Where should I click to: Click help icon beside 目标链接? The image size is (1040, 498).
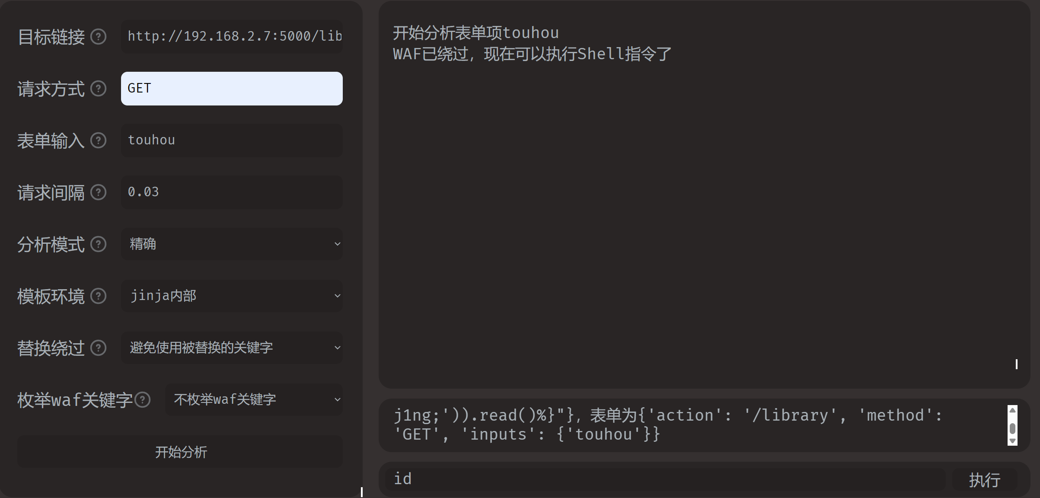(98, 37)
